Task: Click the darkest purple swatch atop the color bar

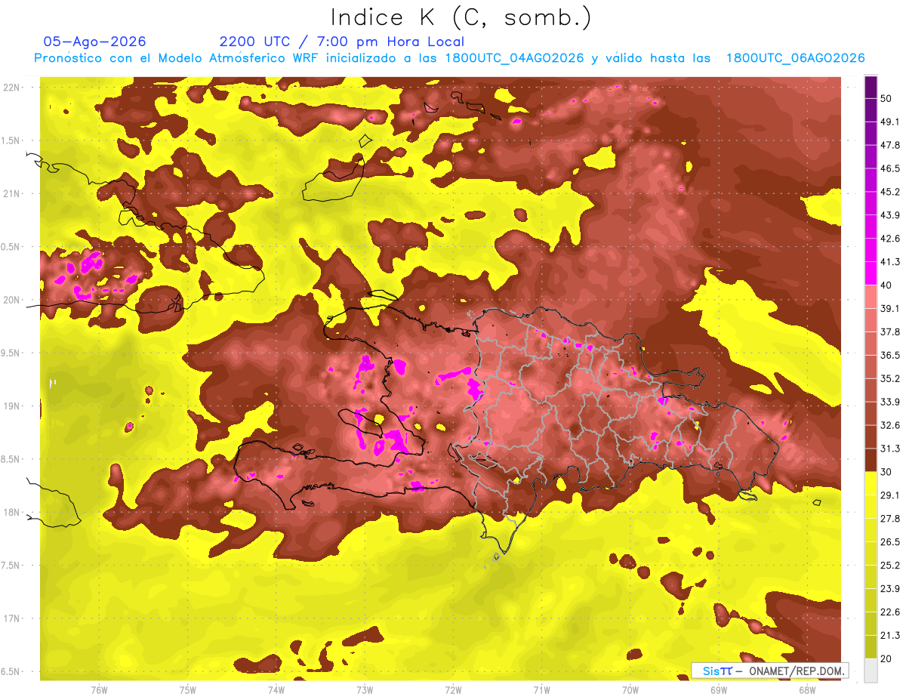Action: pyautogui.click(x=871, y=87)
